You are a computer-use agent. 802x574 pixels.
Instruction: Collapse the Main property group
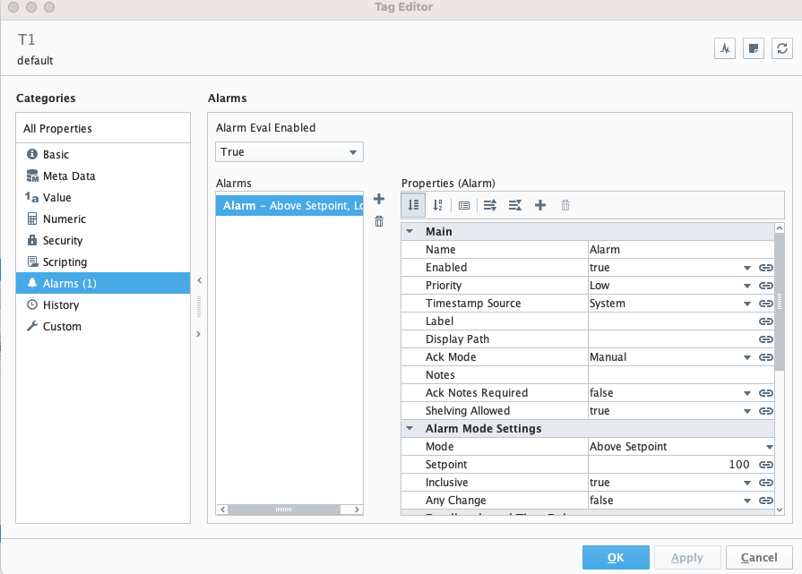(410, 232)
